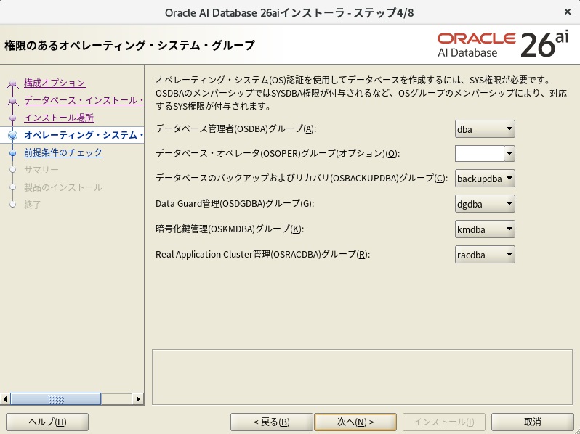Click the 取消 cancel button
This screenshot has height=434, width=580.
(x=532, y=422)
